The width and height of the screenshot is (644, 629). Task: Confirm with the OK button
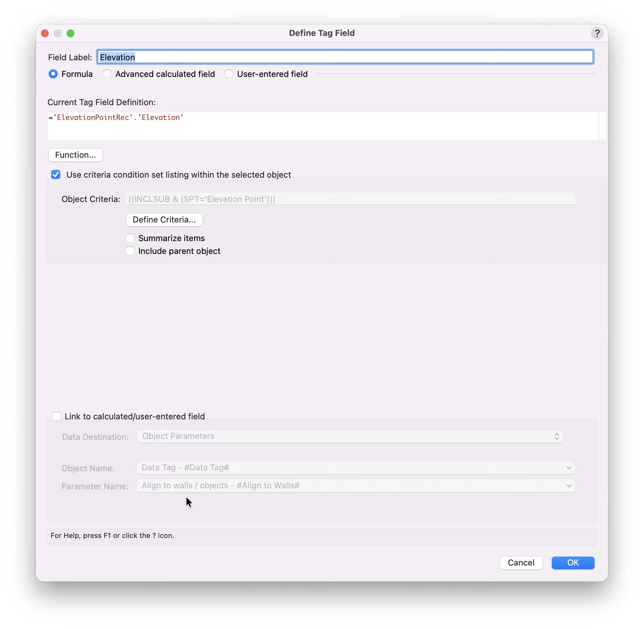tap(573, 563)
